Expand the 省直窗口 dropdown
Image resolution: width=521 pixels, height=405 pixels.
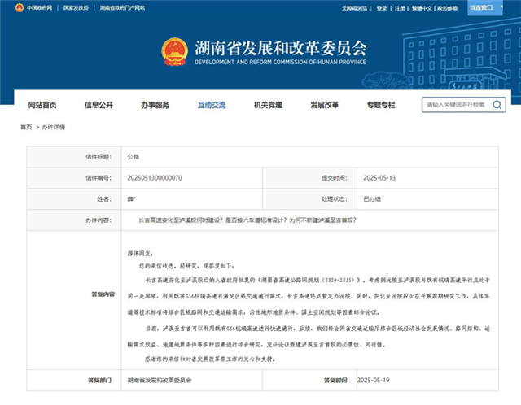click(485, 7)
